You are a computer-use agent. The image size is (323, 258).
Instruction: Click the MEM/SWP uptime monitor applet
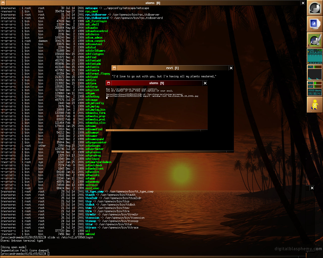(x=315, y=89)
